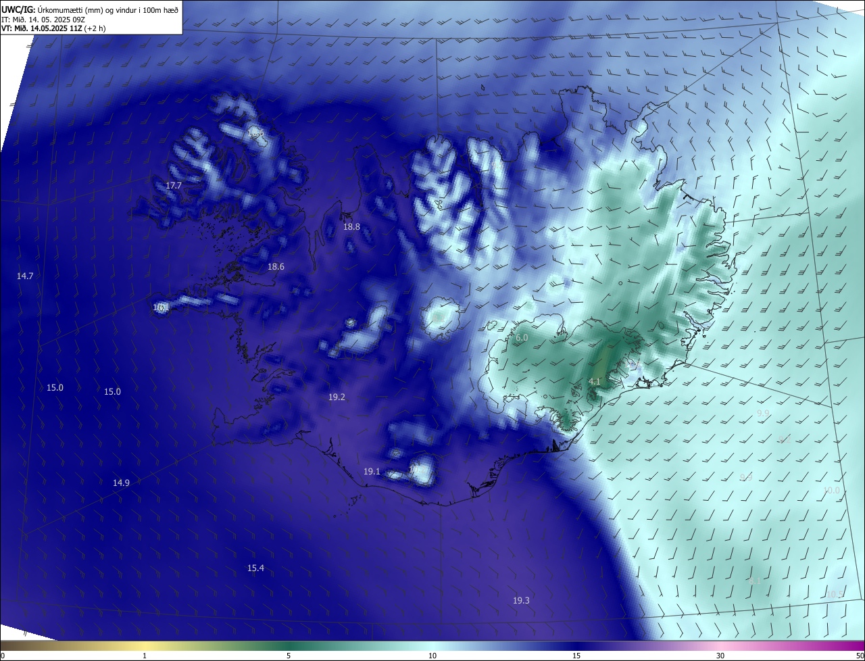Click the colour scale tick labelled 30
Image resolution: width=865 pixels, height=661 pixels.
[720, 656]
